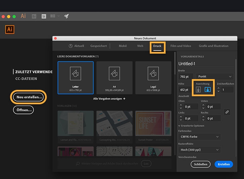Click the Los button in stock search
244x179 pixels.
click(146, 164)
